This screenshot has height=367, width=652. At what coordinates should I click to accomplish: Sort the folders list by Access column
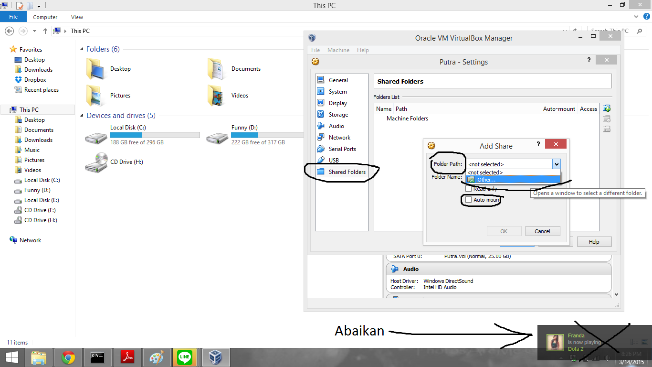point(589,109)
